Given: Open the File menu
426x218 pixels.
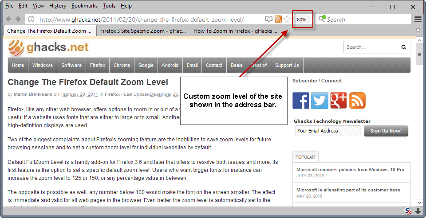Looking at the screenshot, I should click(x=9, y=6).
